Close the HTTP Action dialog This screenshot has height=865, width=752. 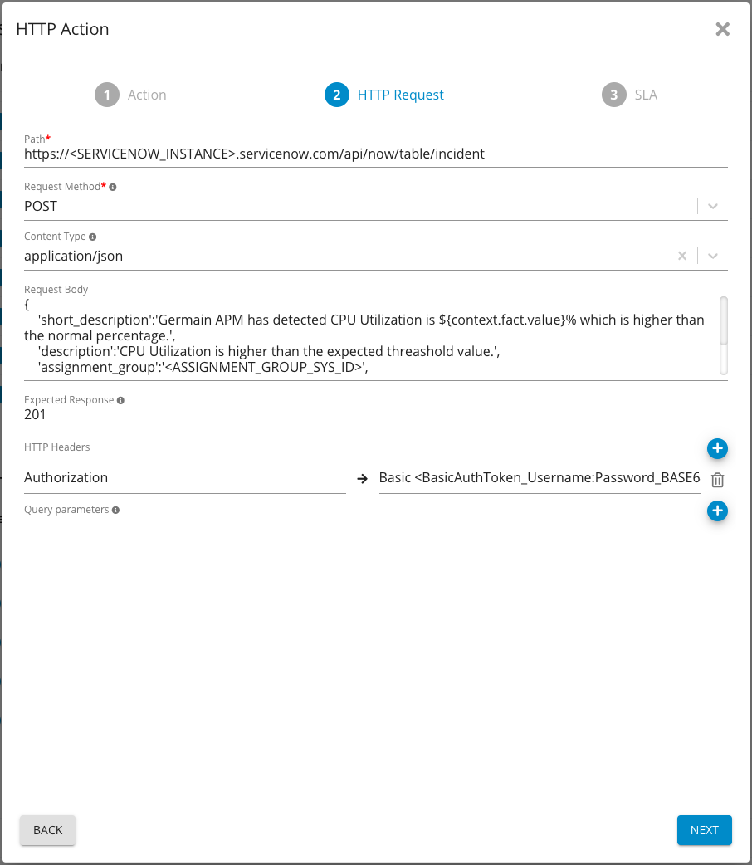click(x=722, y=29)
